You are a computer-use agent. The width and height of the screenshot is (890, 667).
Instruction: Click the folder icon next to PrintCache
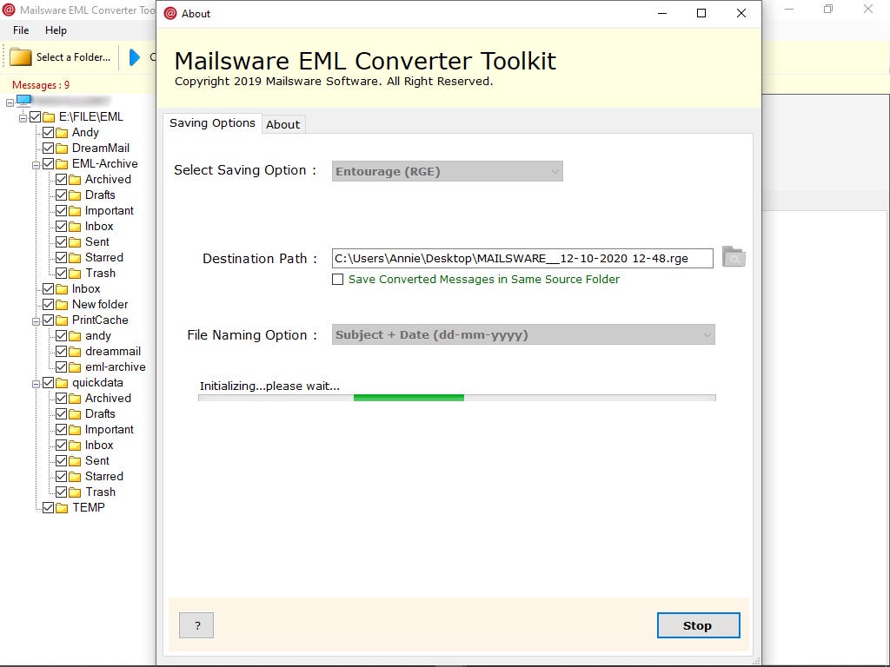(63, 320)
